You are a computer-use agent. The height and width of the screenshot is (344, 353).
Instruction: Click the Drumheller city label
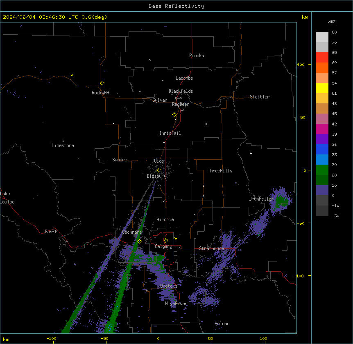tap(261, 199)
